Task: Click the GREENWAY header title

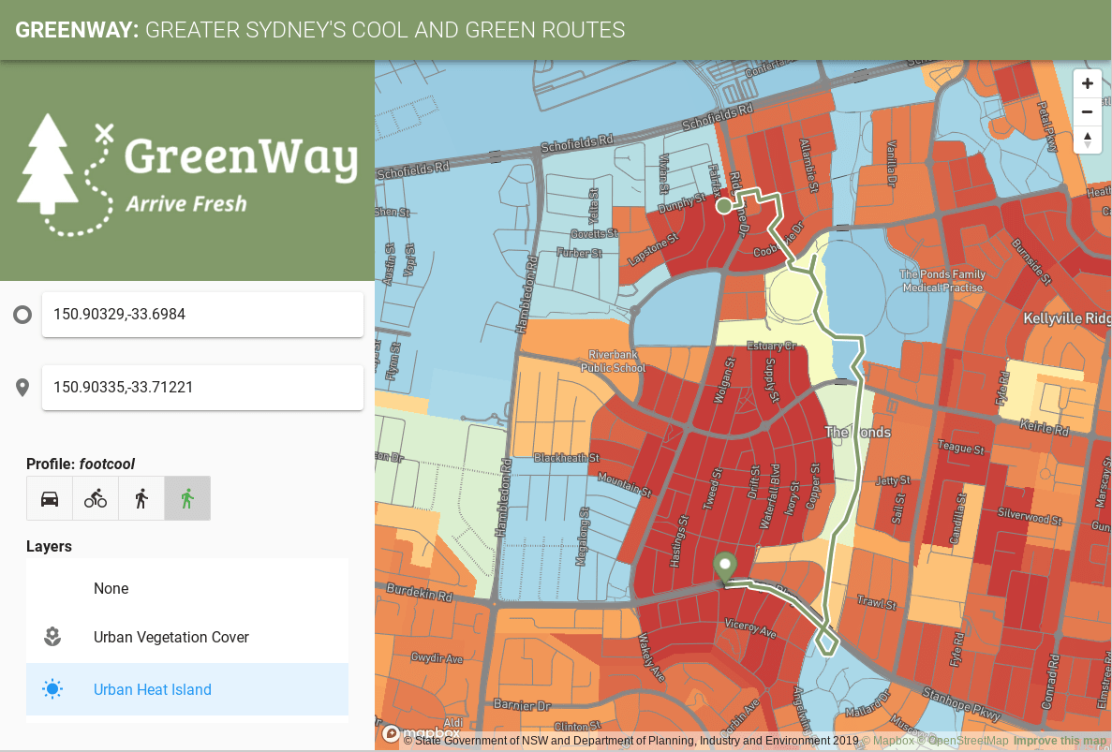Action: [319, 30]
